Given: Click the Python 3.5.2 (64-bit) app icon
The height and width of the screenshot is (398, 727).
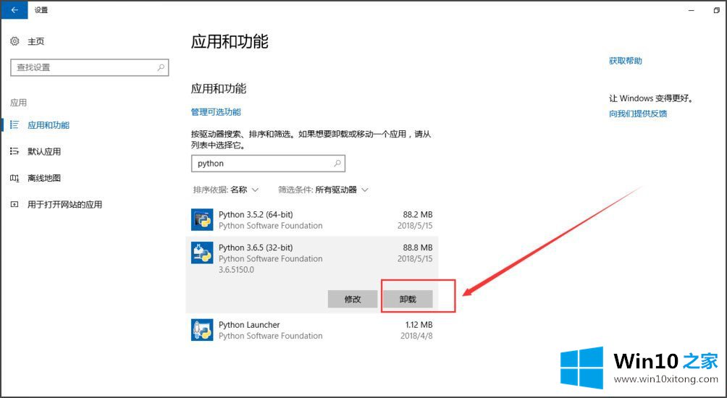Looking at the screenshot, I should (x=202, y=219).
